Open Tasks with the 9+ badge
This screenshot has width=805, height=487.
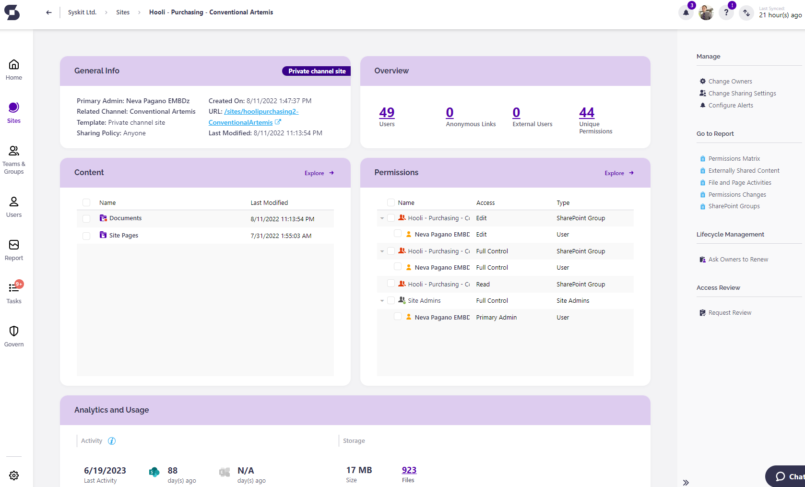[13, 291]
